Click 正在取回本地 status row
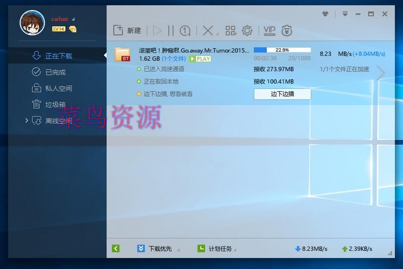Image resolution: width=403 pixels, height=269 pixels. tap(158, 82)
